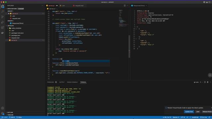Viewport: 212px width, 119px height.
Task: Select the TERMINAL panel tab
Action: [x=83, y=82]
